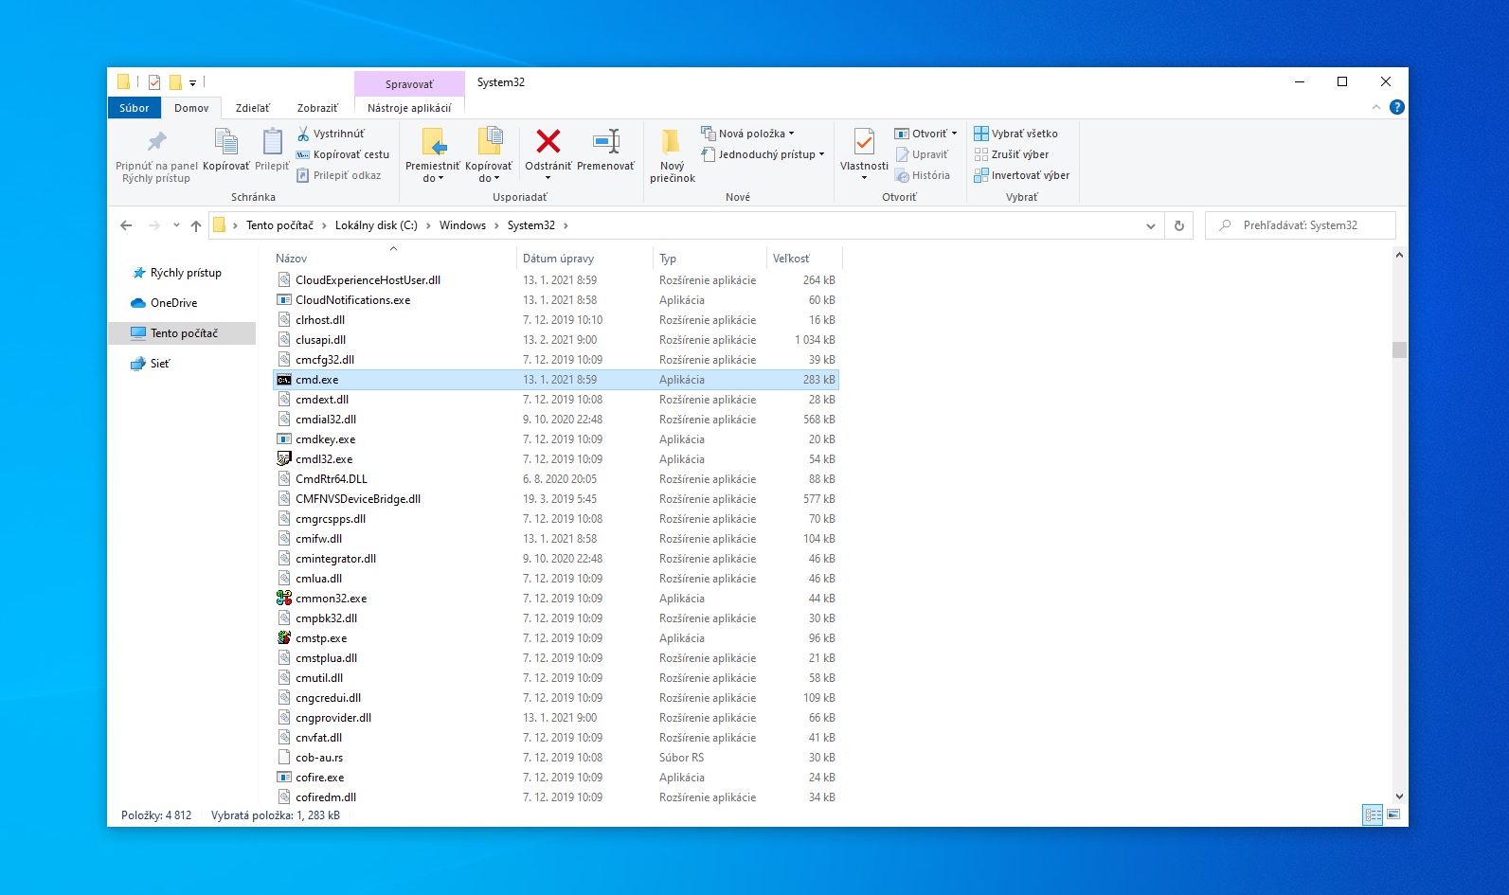This screenshot has width=1509, height=895.
Task: Copy file path via Kopírovať cestu
Action: click(343, 154)
